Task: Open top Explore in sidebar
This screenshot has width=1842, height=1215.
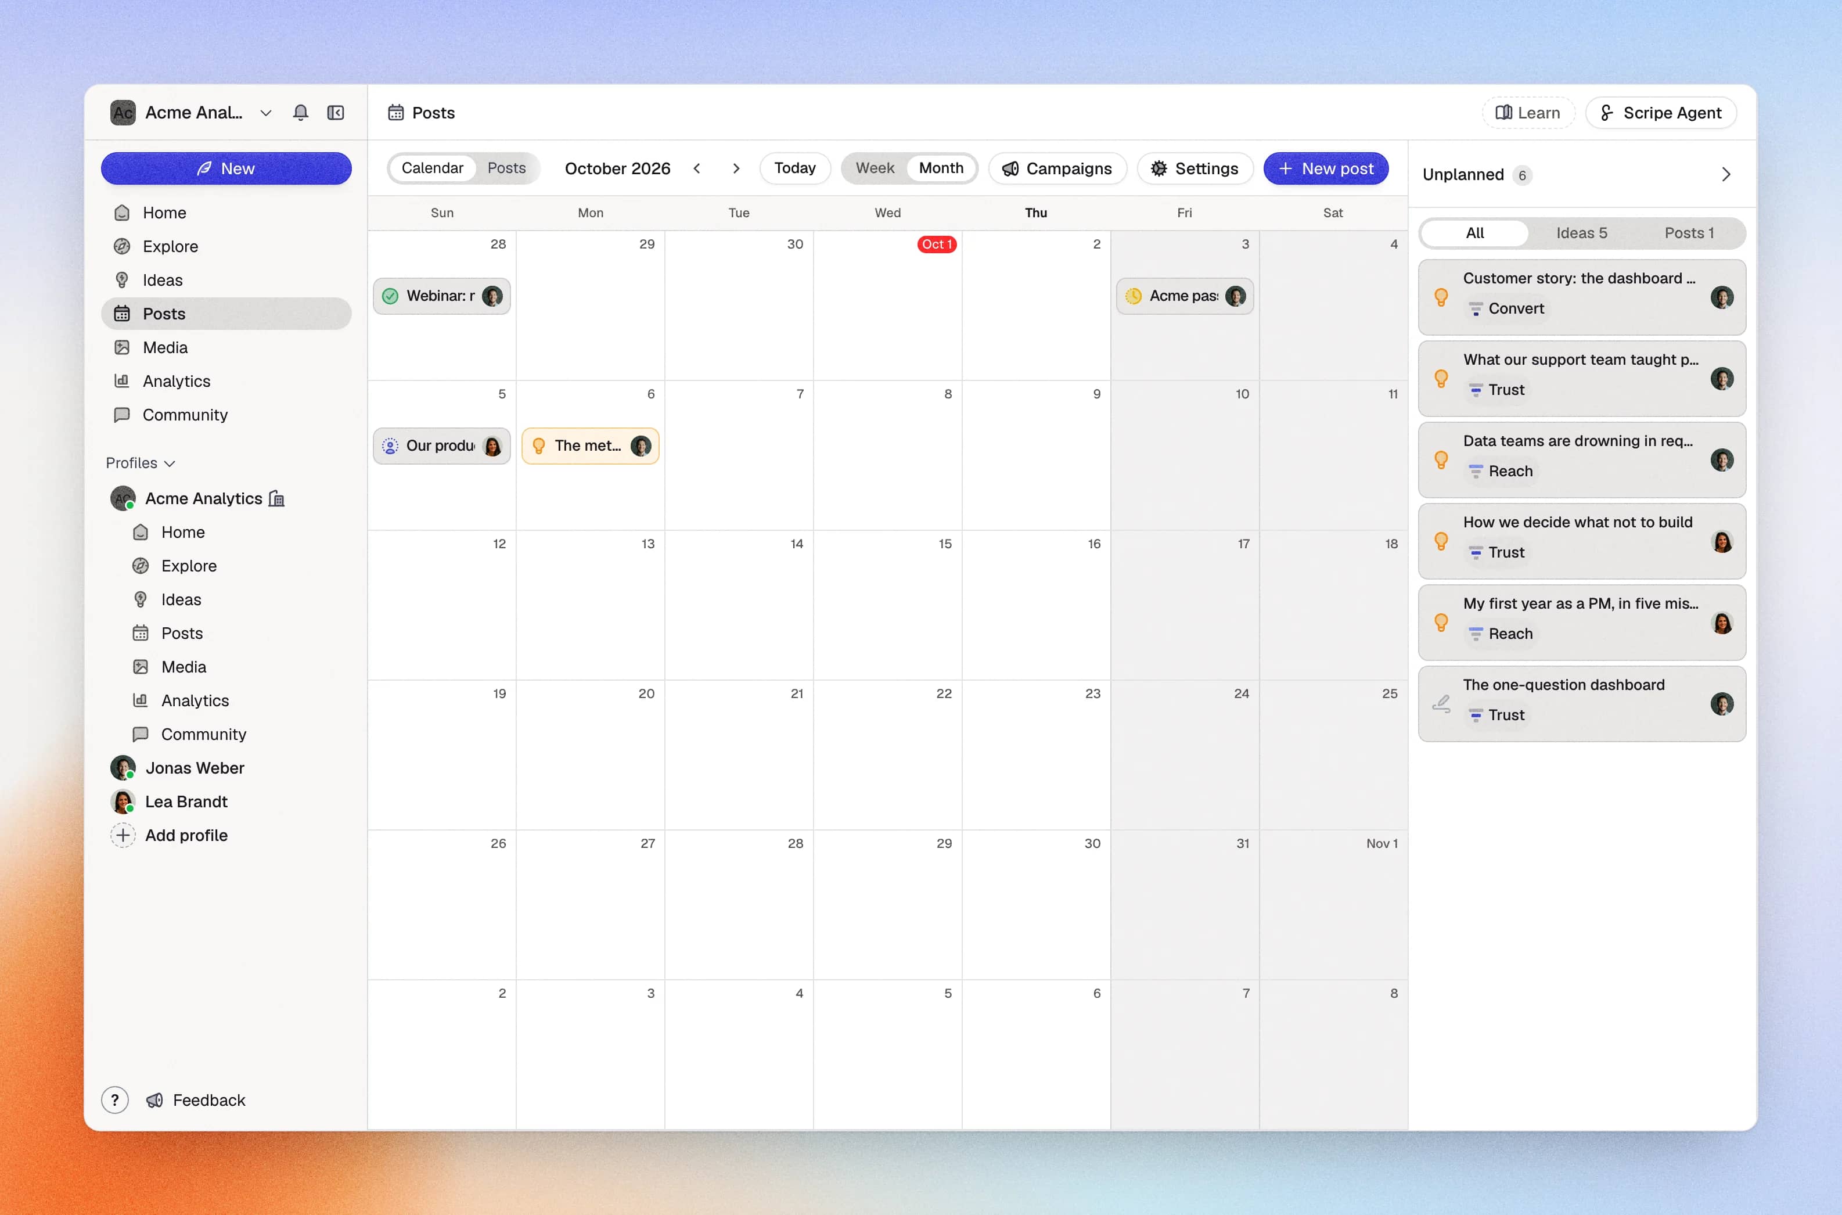Action: [226, 246]
